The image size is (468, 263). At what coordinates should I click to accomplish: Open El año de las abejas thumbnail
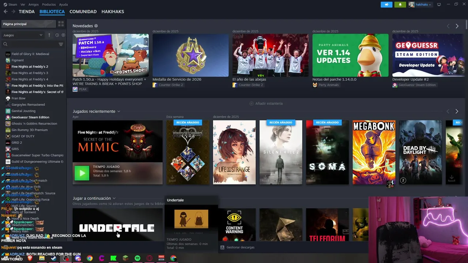271,55
